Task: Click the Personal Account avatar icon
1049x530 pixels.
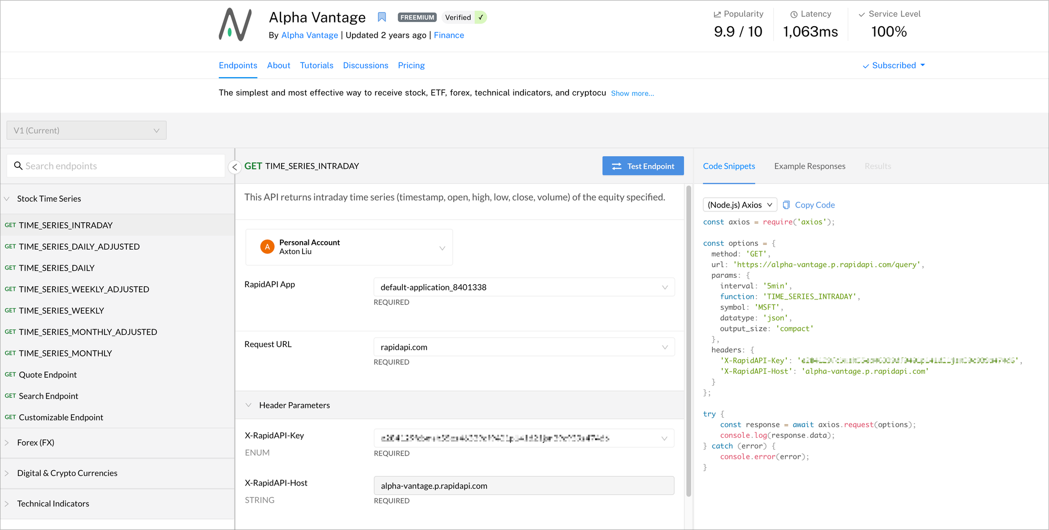Action: tap(267, 247)
